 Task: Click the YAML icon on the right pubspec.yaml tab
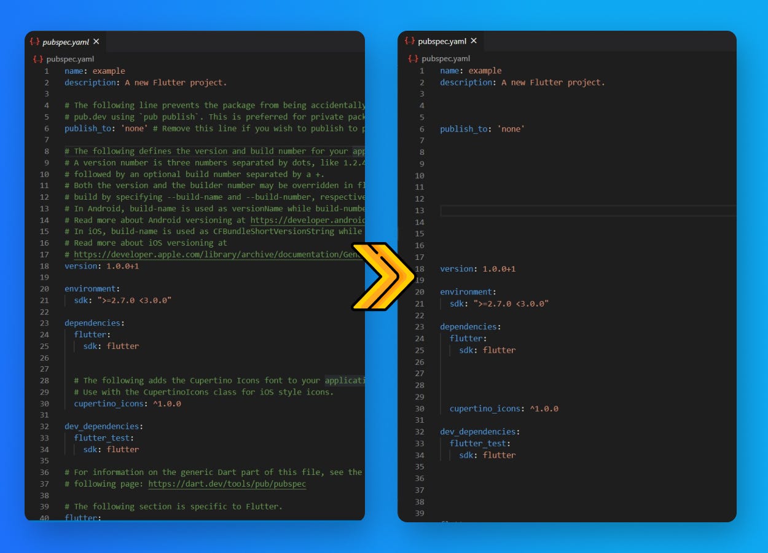[x=410, y=41]
